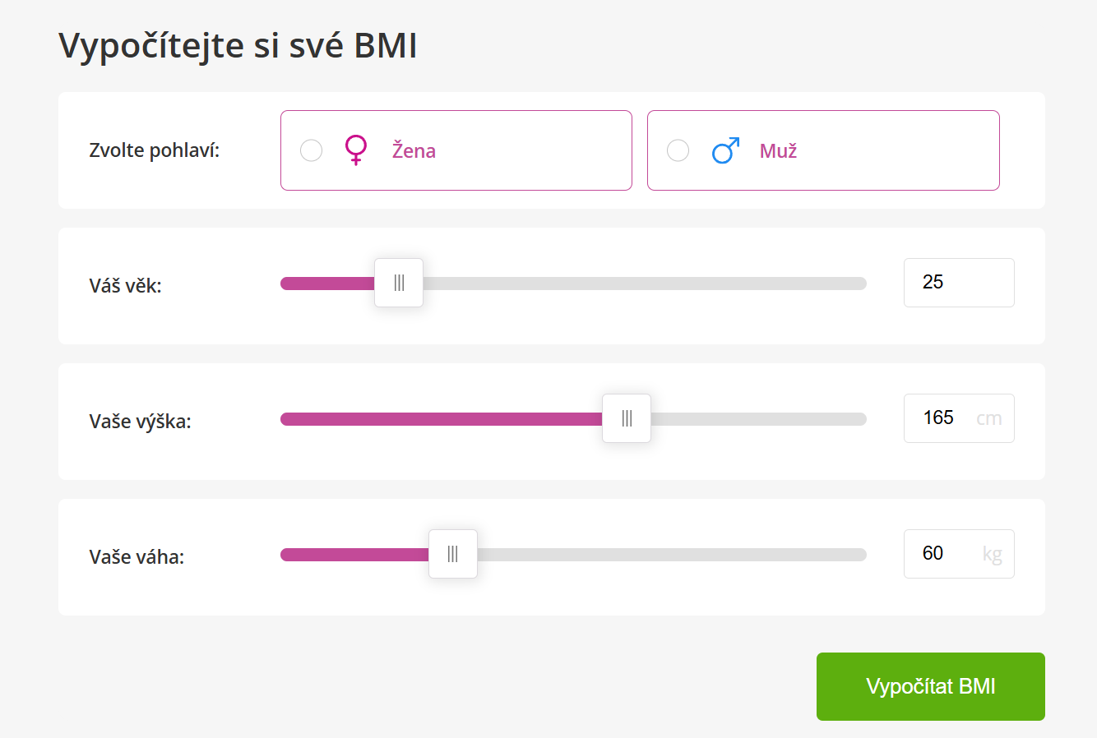The height and width of the screenshot is (738, 1097).
Task: Click the cm unit label in the height field
Action: (989, 419)
